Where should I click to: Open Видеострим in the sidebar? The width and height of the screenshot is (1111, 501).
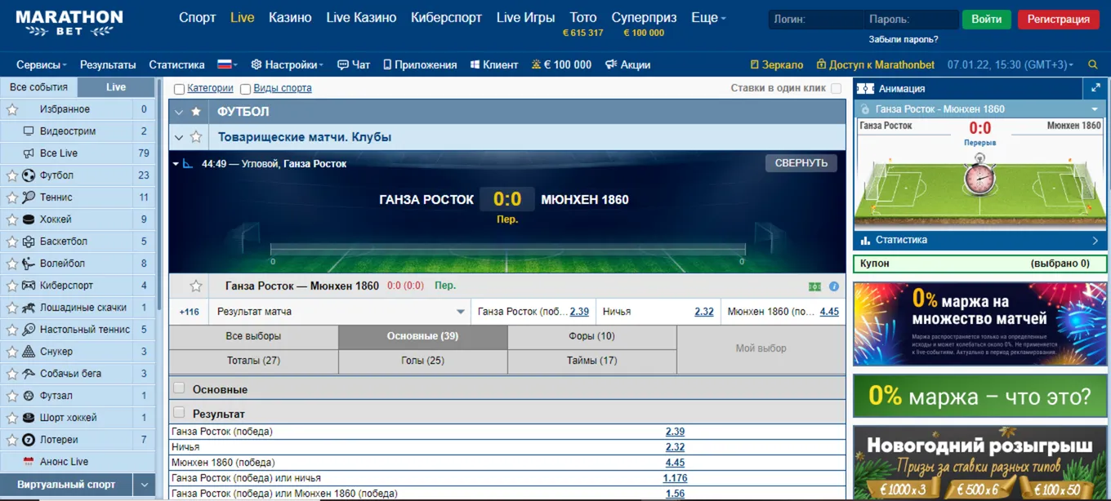click(68, 131)
